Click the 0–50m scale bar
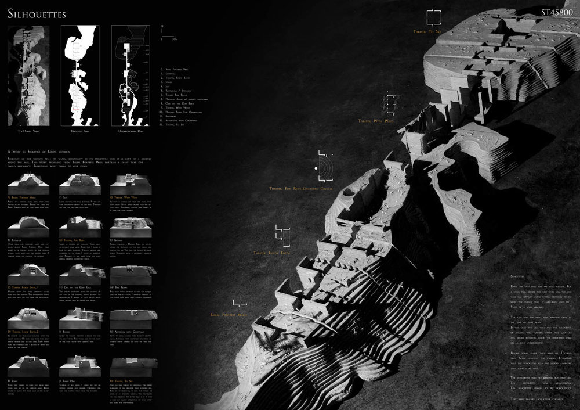 point(172,38)
